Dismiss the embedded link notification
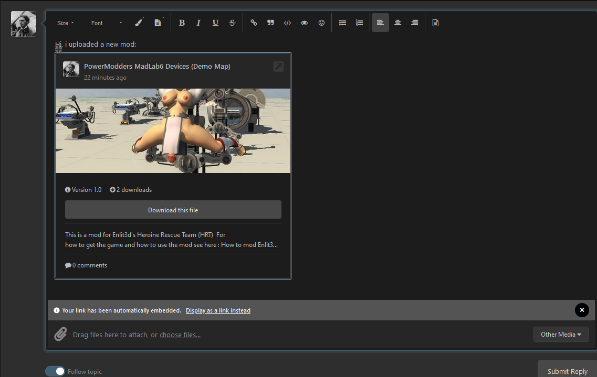597x377 pixels. 582,310
